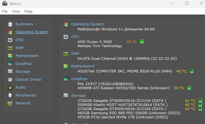Click PCIe Gen3x4 NVMe 1TB line
This screenshot has height=124, width=205.
123,117
